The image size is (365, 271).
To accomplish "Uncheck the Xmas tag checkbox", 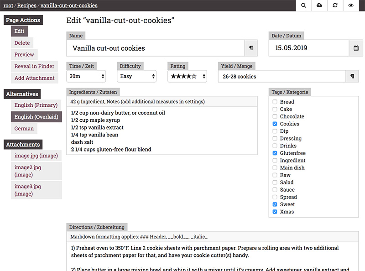I will (275, 212).
